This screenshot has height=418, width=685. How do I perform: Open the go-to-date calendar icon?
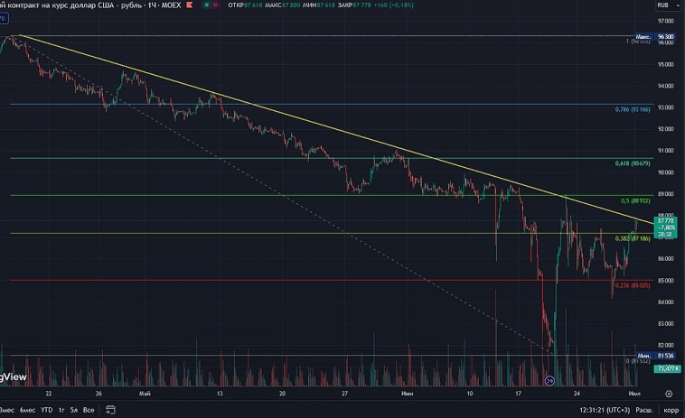(x=109, y=410)
